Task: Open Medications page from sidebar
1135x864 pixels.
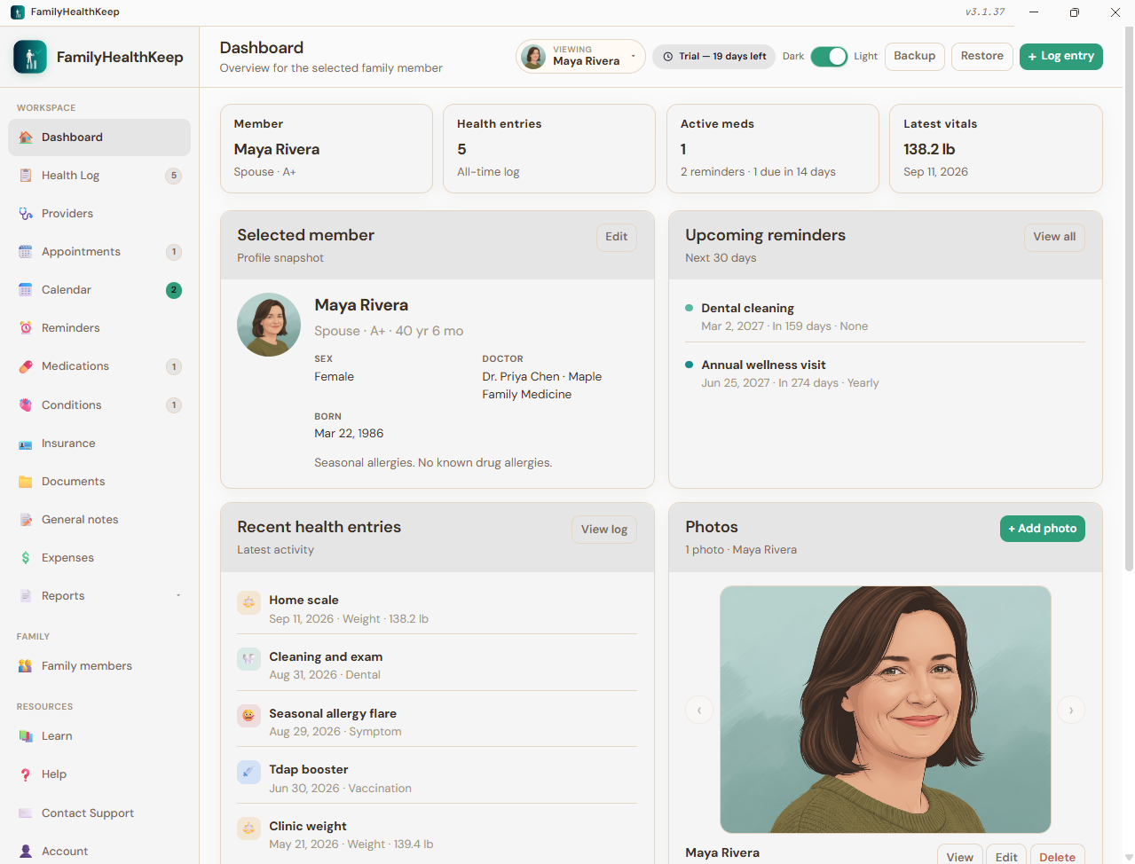Action: point(99,366)
